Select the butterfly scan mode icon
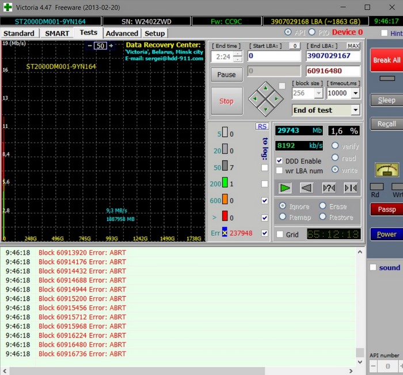This screenshot has height=375, width=403. [350, 187]
